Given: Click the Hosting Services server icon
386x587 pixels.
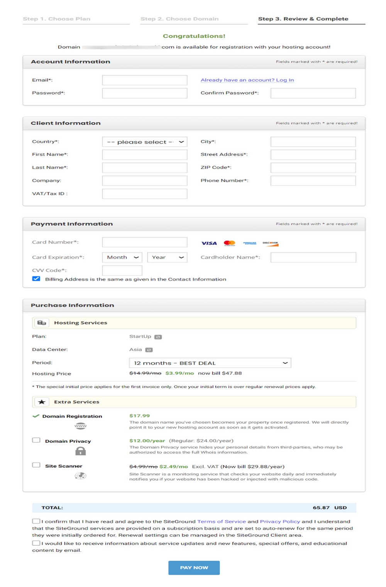Looking at the screenshot, I should pyautogui.click(x=42, y=323).
